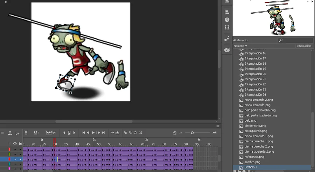
Task: Toggle lock for all layers with the padlock
Action: tap(20, 143)
